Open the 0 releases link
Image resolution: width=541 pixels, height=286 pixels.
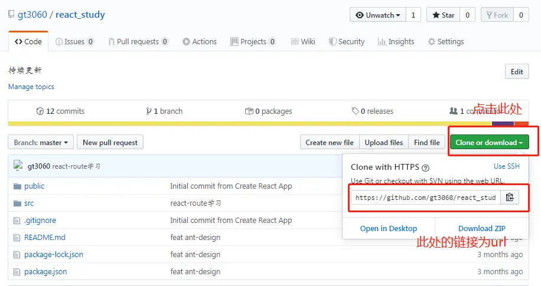point(373,111)
